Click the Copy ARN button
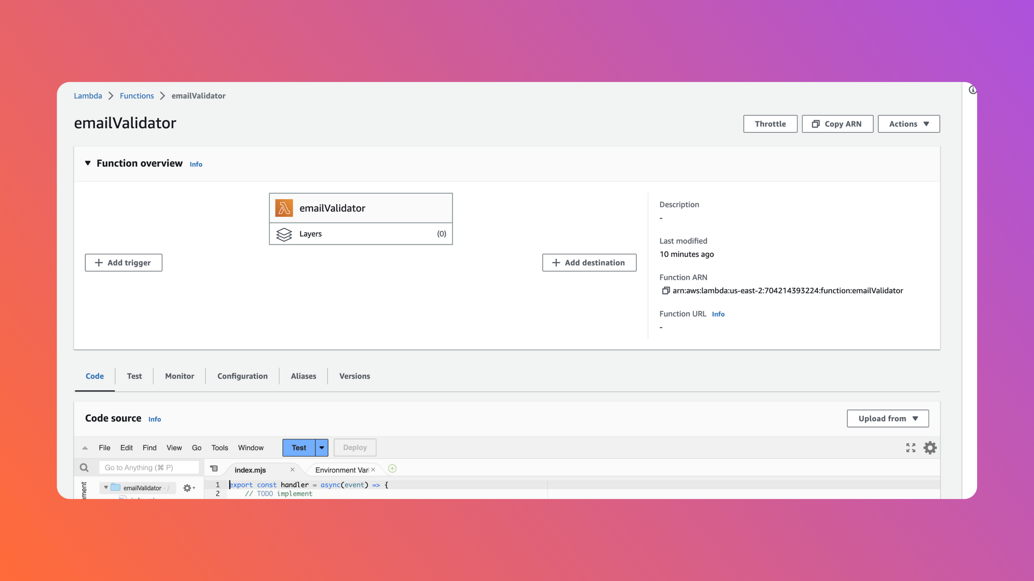The width and height of the screenshot is (1034, 581). [x=838, y=124]
